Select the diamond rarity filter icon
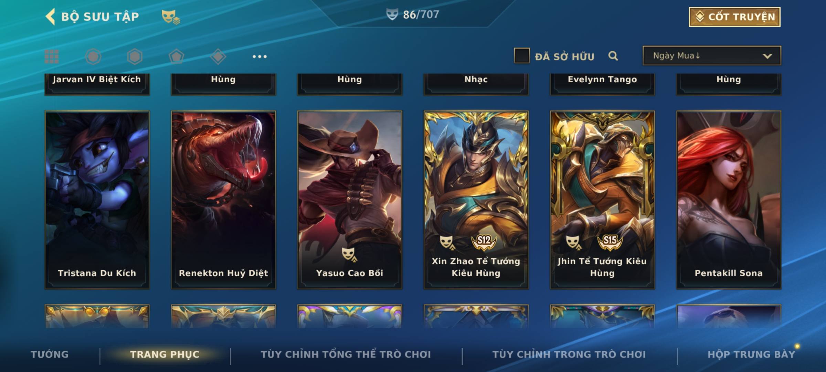The image size is (826, 372). point(218,56)
